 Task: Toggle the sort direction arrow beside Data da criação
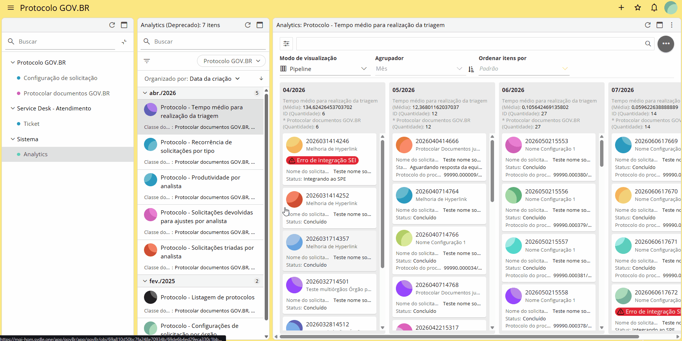(261, 78)
